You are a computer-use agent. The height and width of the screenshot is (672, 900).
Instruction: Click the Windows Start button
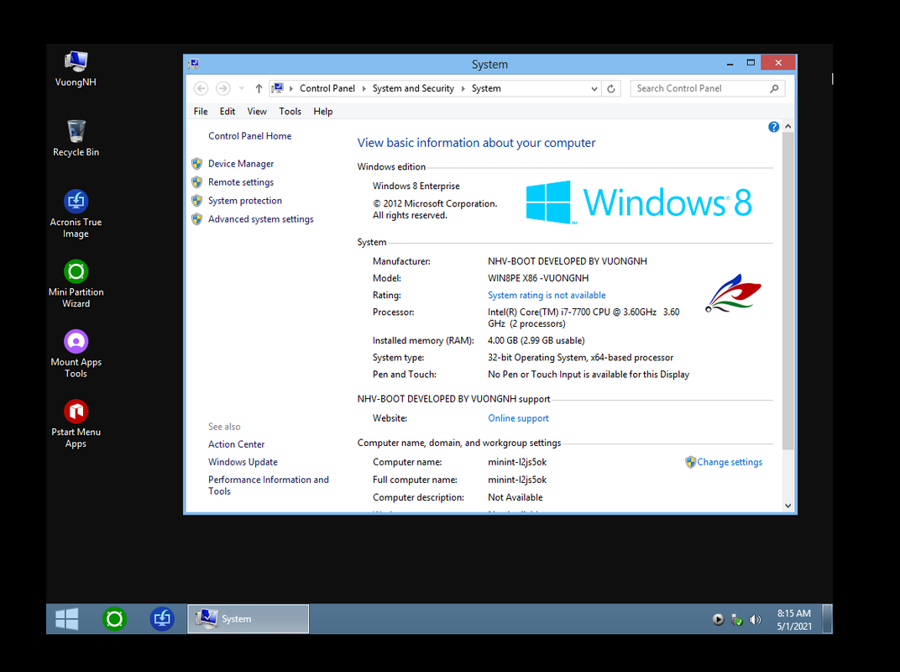tap(67, 619)
